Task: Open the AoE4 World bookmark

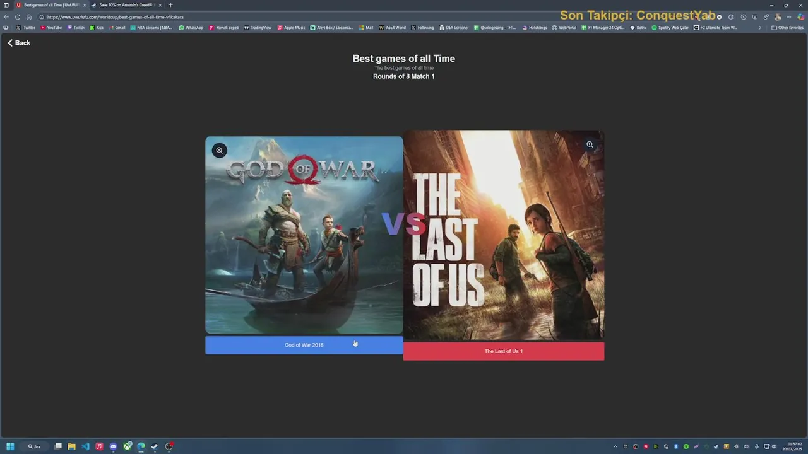Action: tap(393, 28)
